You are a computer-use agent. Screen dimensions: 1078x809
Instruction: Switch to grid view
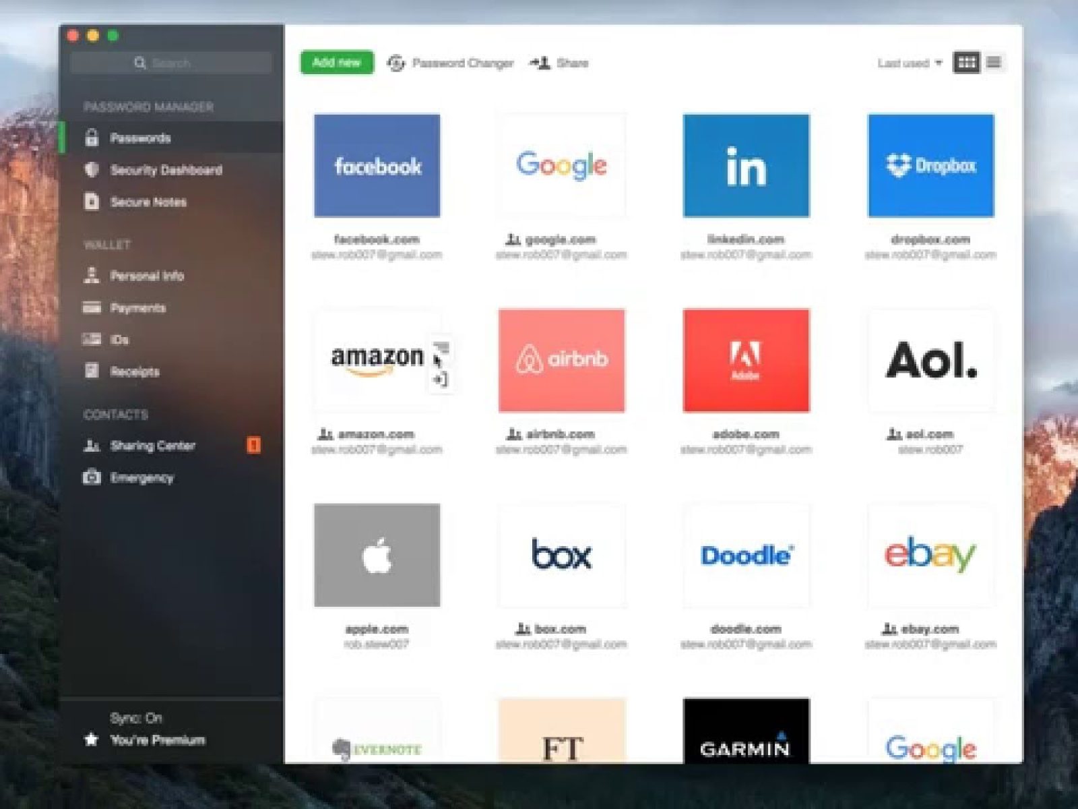pyautogui.click(x=966, y=63)
